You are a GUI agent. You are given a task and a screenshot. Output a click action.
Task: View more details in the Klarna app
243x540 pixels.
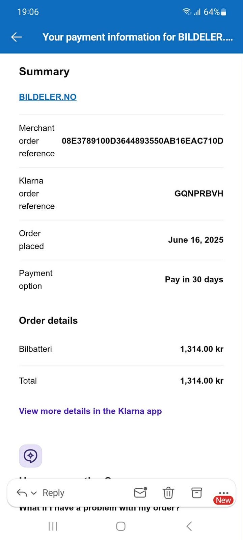(x=90, y=411)
